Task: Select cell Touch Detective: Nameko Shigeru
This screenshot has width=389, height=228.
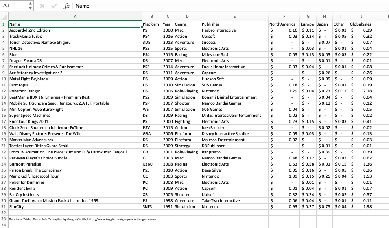Action: click(75, 42)
